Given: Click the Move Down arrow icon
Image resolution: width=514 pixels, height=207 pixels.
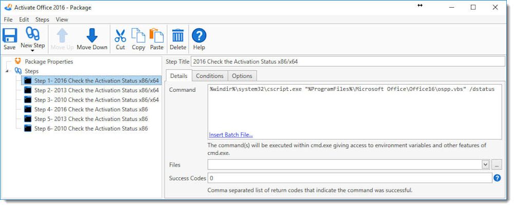Looking at the screenshot, I should point(92,35).
